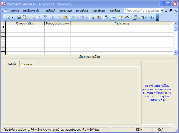
Task: Open the Redo history dropdown arrow
Action: [x=87, y=18]
